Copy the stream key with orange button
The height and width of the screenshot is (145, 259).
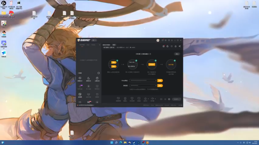[x=160, y=86]
